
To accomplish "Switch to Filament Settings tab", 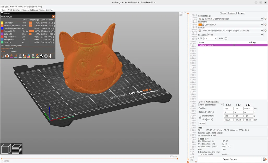I will pos(29,10).
